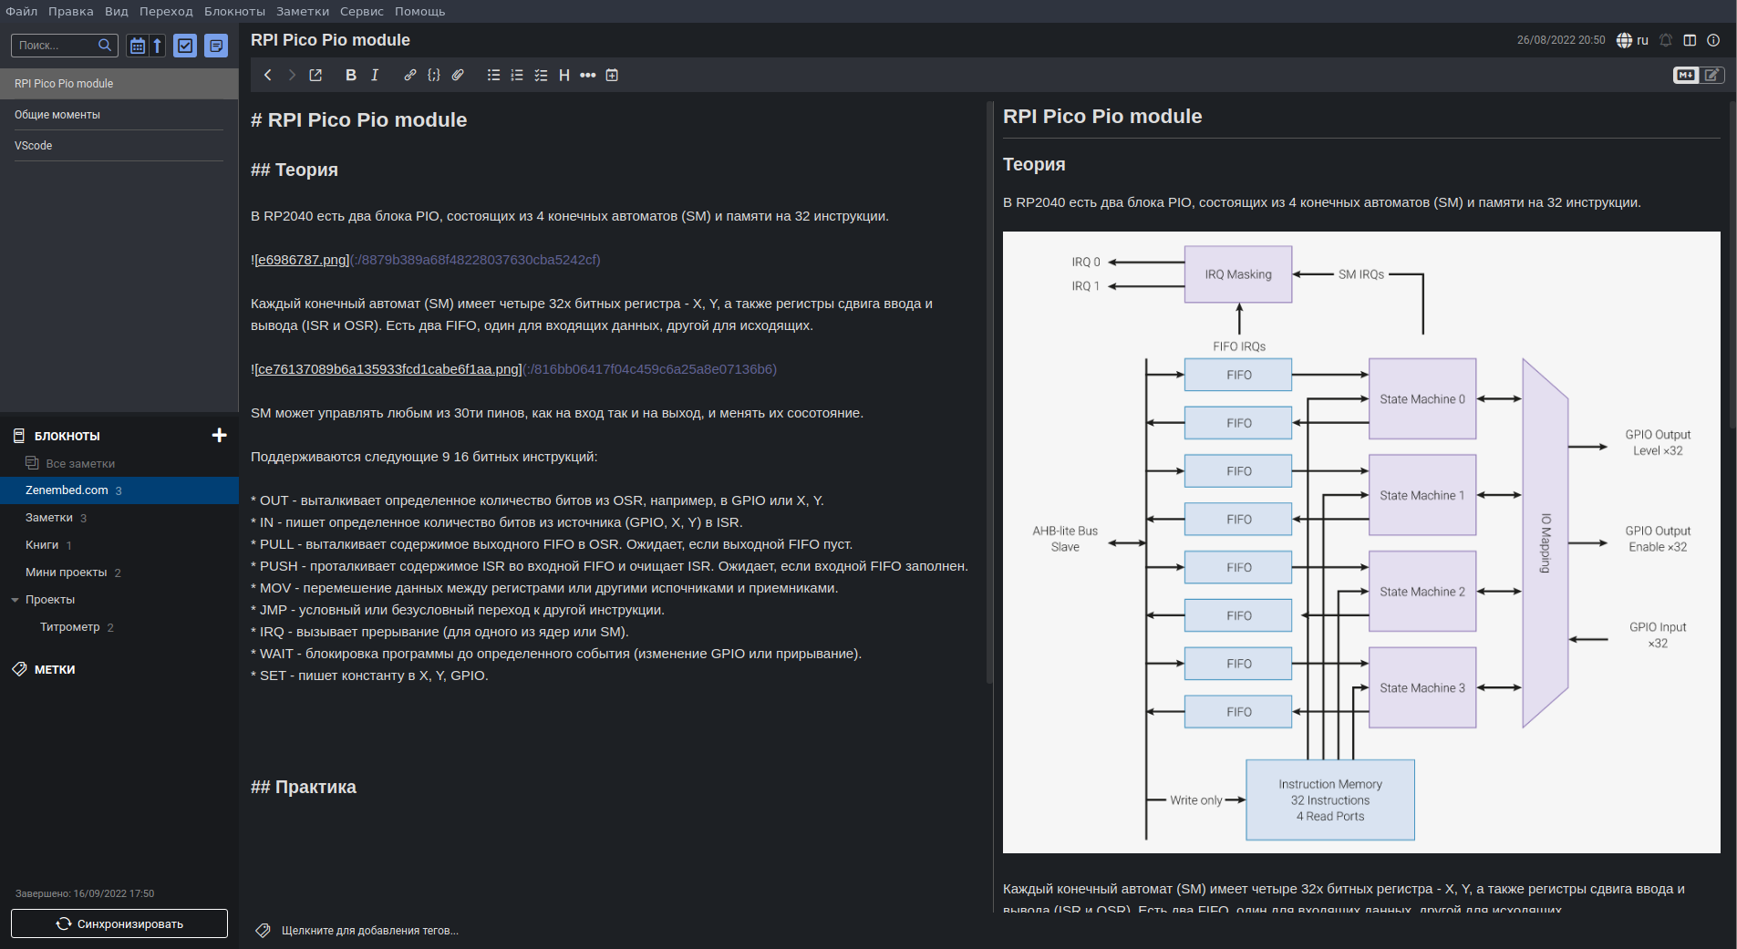Toggle italic formatting
Viewport: 1737px width, 949px height.
[375, 76]
